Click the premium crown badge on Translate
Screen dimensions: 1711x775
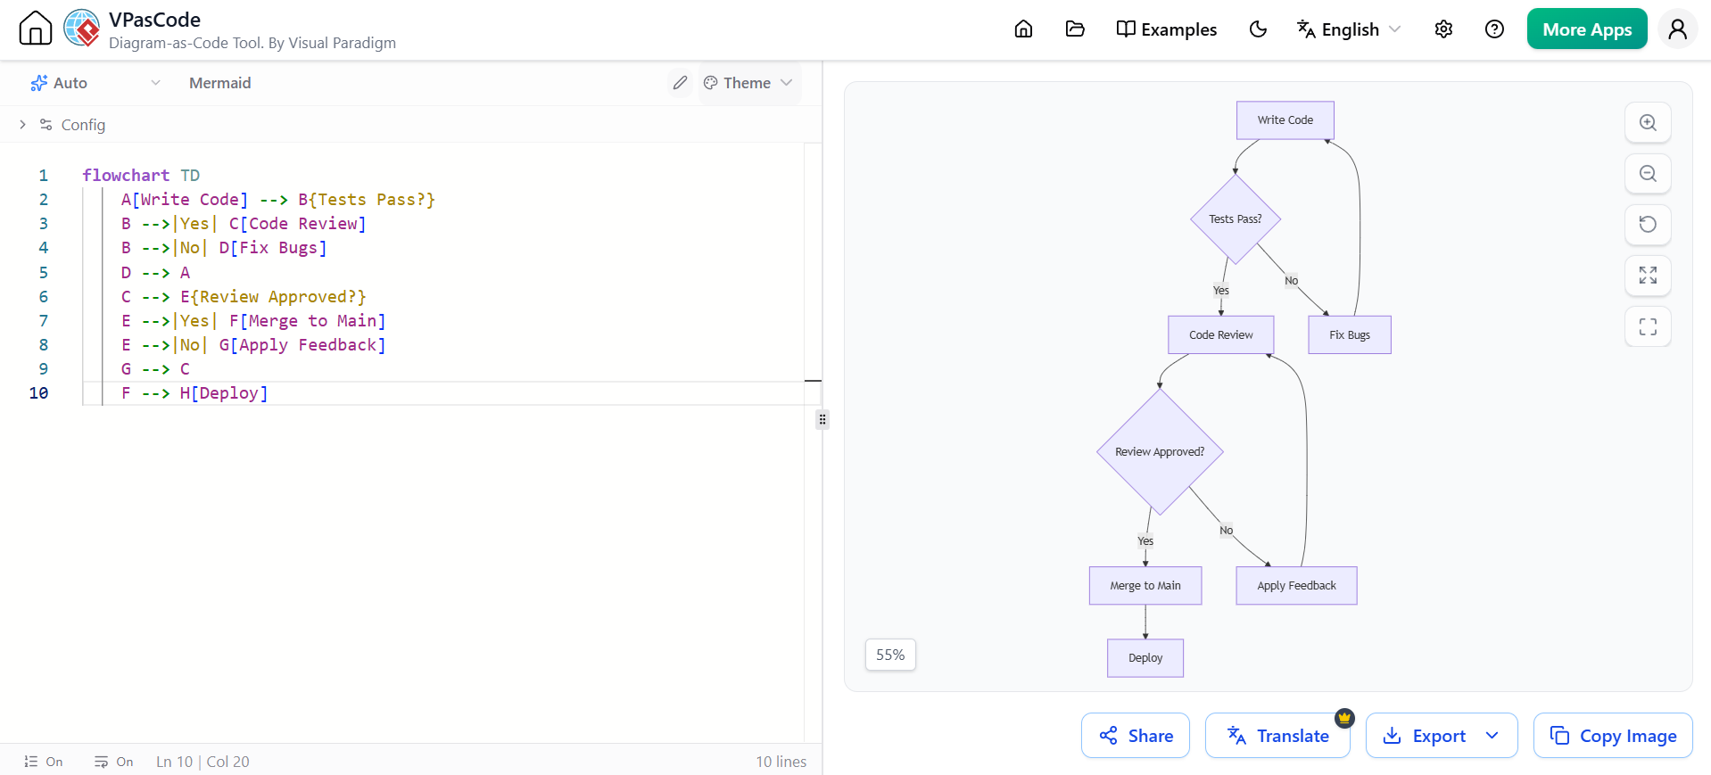[x=1344, y=718]
